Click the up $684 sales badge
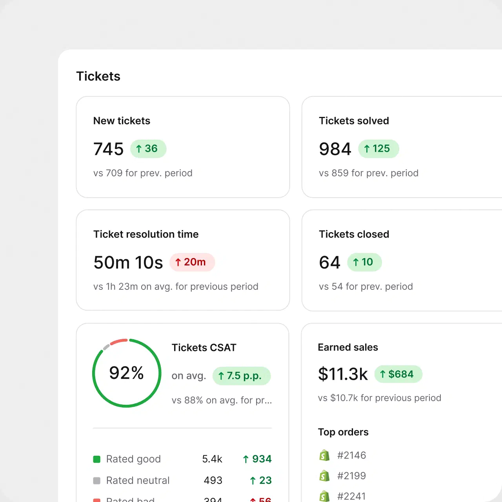Image resolution: width=502 pixels, height=502 pixels. pyautogui.click(x=398, y=374)
